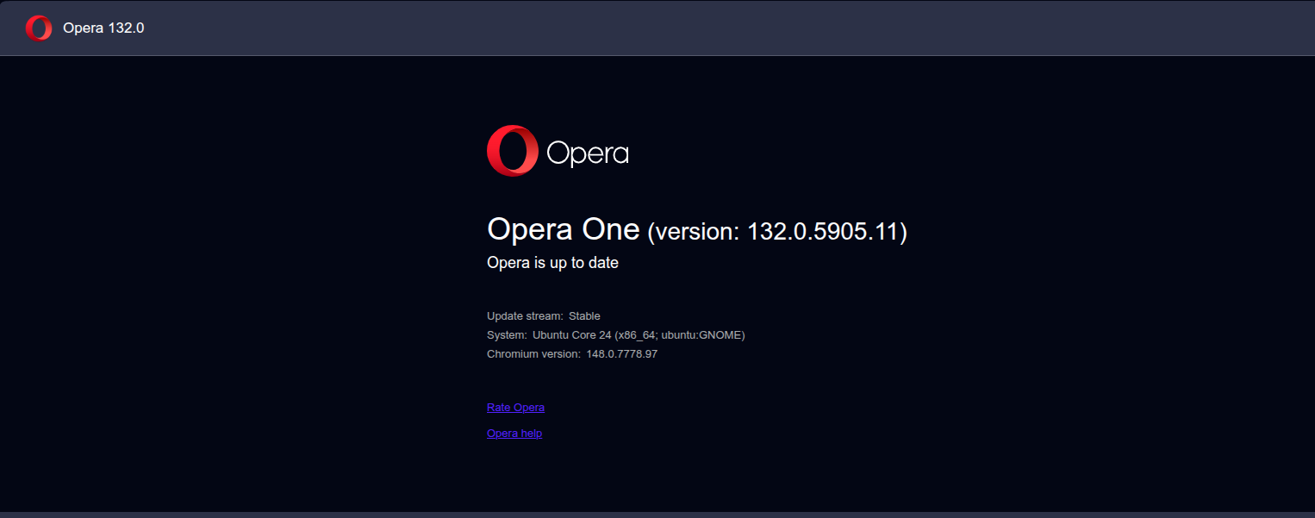Screen dimensions: 1315x518
Task: Click the "Update stream:" label
Action: [x=525, y=316]
